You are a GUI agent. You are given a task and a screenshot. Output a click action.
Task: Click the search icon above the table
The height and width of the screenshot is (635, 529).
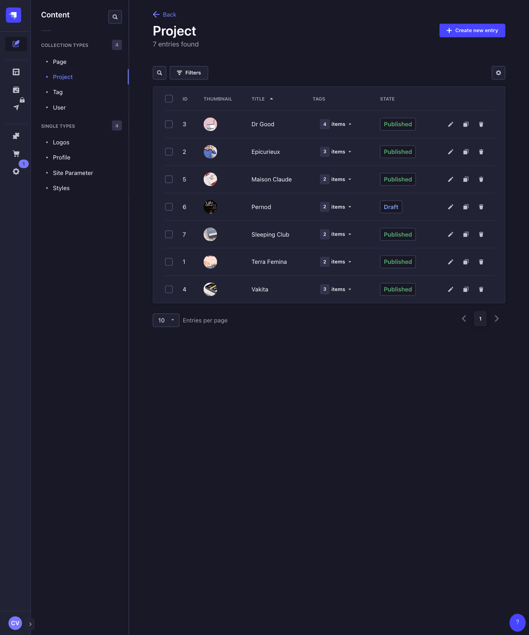point(159,73)
